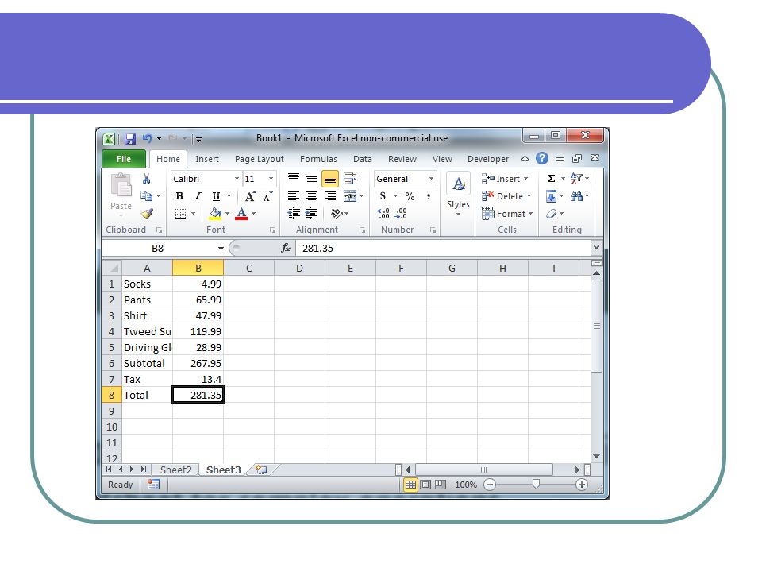Expand the formula bar
This screenshot has height=572, width=762.
596,248
